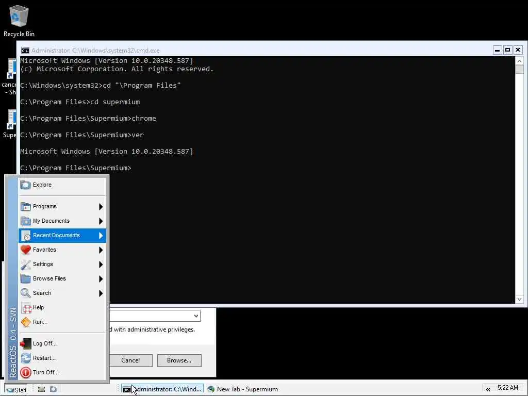Click the cmd window scrollbar up arrow
The width and height of the screenshot is (528, 396).
519,61
